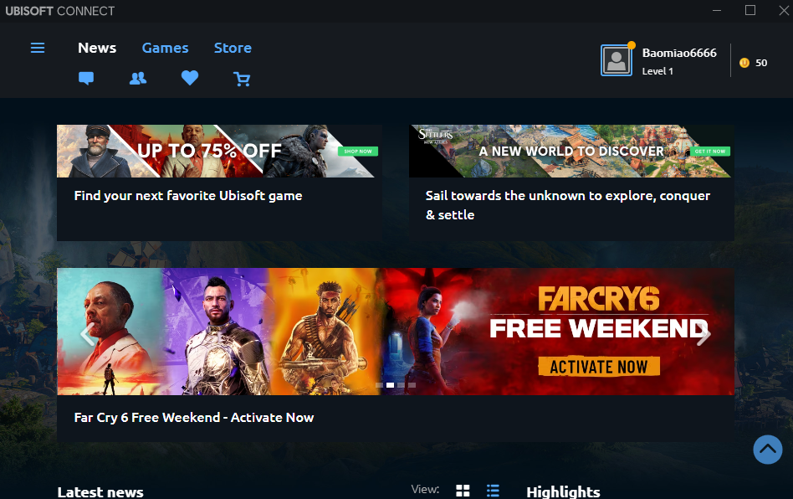
Task: Select the first carousel indicator dot
Action: coord(379,385)
